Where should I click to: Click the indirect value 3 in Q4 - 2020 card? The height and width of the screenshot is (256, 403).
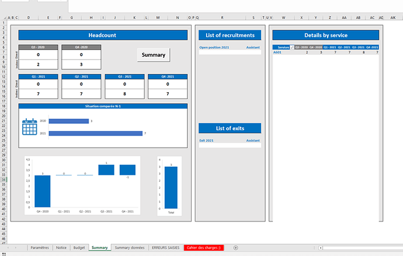81,64
